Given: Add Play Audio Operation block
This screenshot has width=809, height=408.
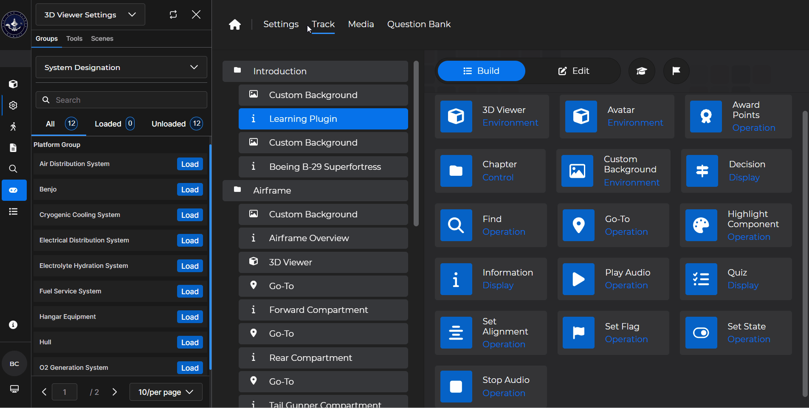Looking at the screenshot, I should pyautogui.click(x=613, y=279).
